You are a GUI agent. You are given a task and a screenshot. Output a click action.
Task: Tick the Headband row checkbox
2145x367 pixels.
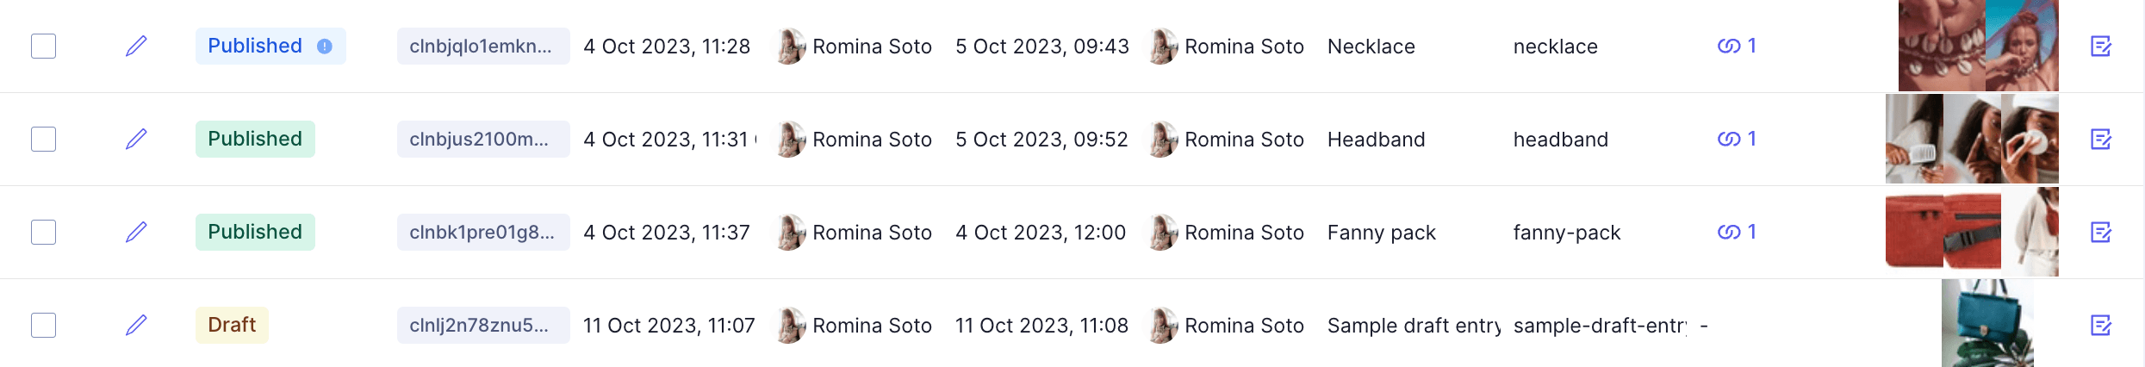tap(44, 139)
